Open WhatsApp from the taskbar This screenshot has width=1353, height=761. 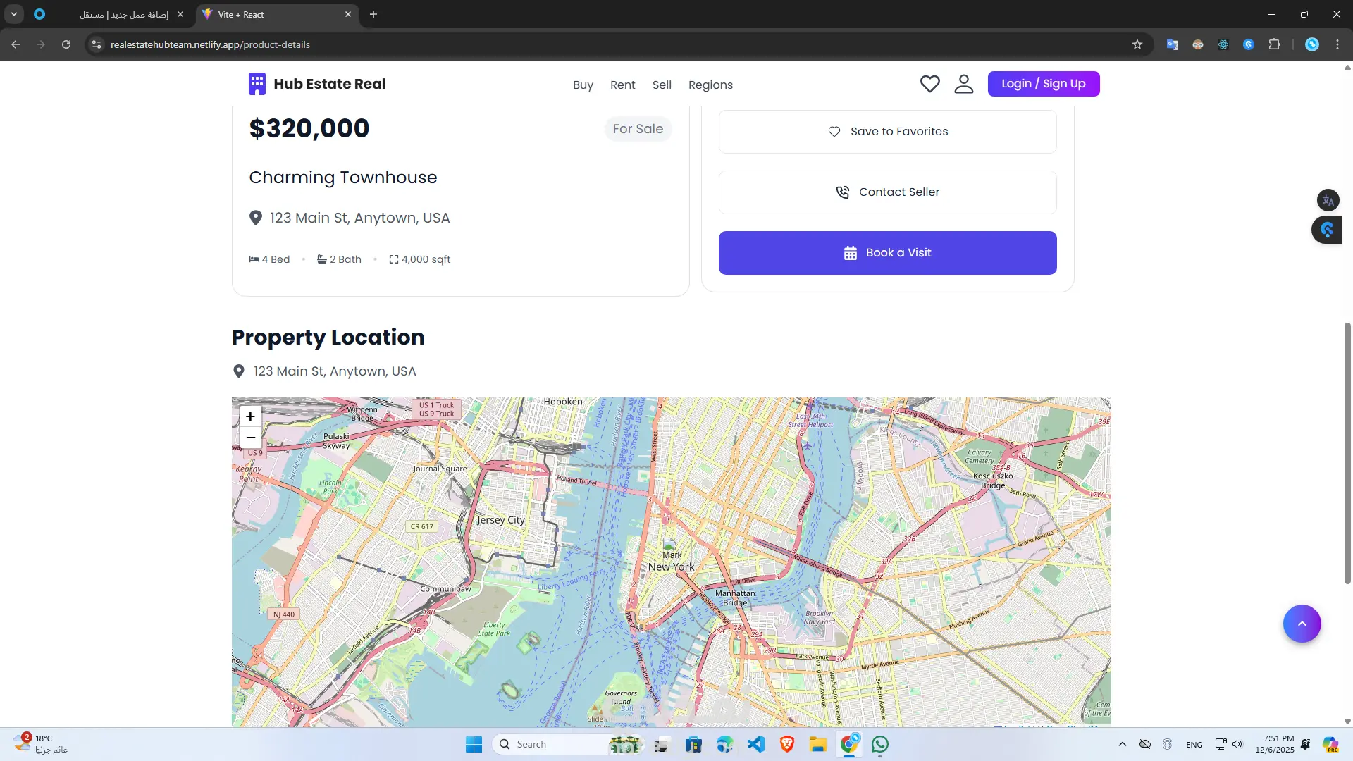point(879,744)
